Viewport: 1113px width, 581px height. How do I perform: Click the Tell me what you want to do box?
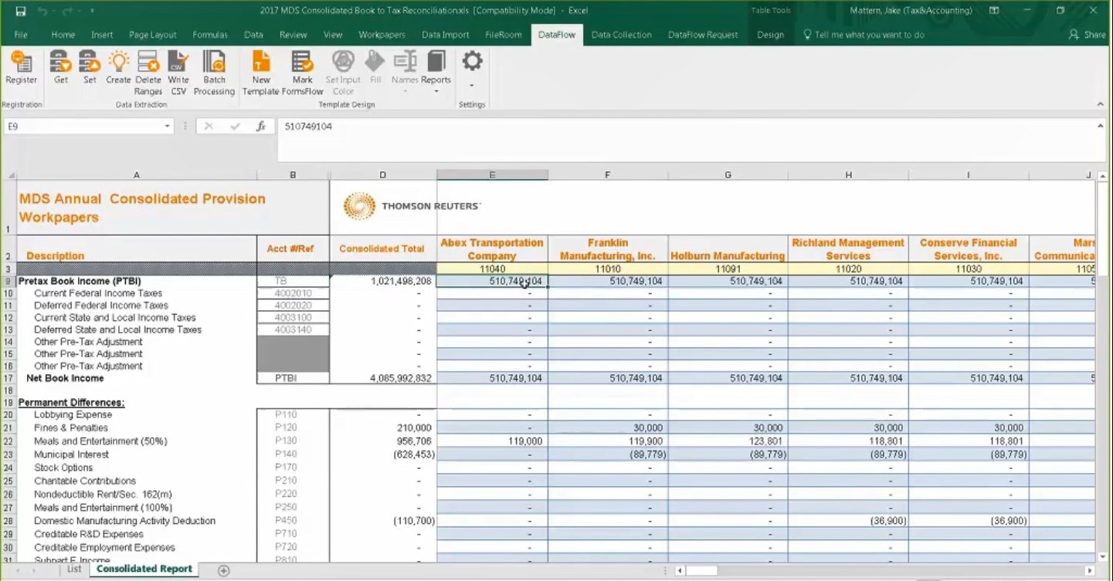(868, 35)
